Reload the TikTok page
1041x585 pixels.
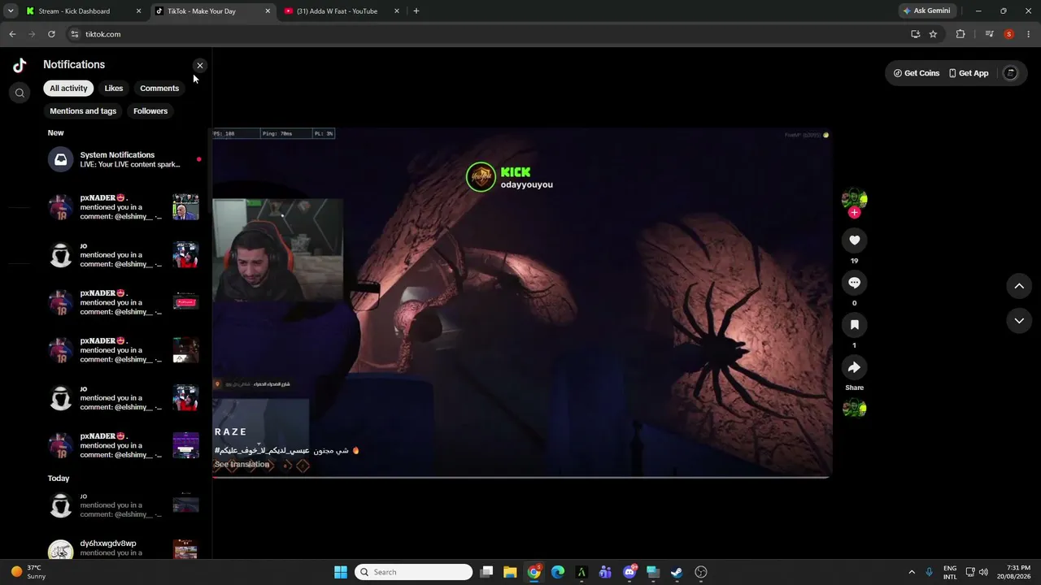click(51, 34)
